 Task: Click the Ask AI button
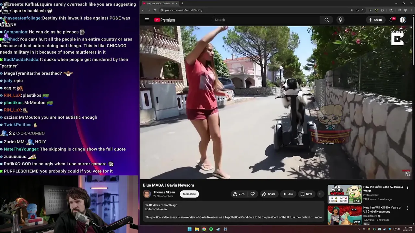[288, 194]
